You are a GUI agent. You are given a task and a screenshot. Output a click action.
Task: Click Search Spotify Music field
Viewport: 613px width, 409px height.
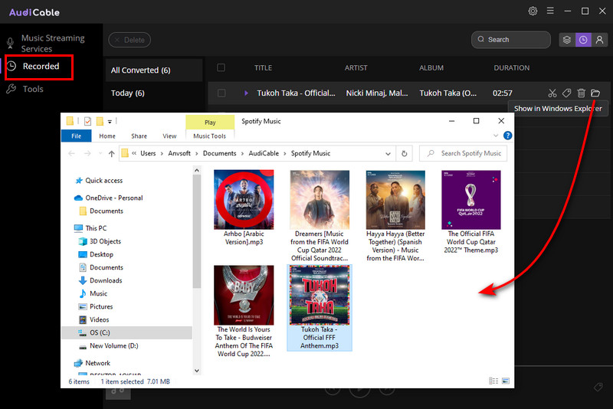(464, 153)
